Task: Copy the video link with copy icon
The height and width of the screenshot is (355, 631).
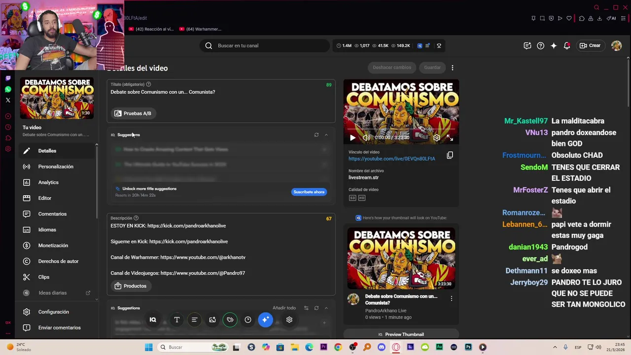Action: point(450,155)
